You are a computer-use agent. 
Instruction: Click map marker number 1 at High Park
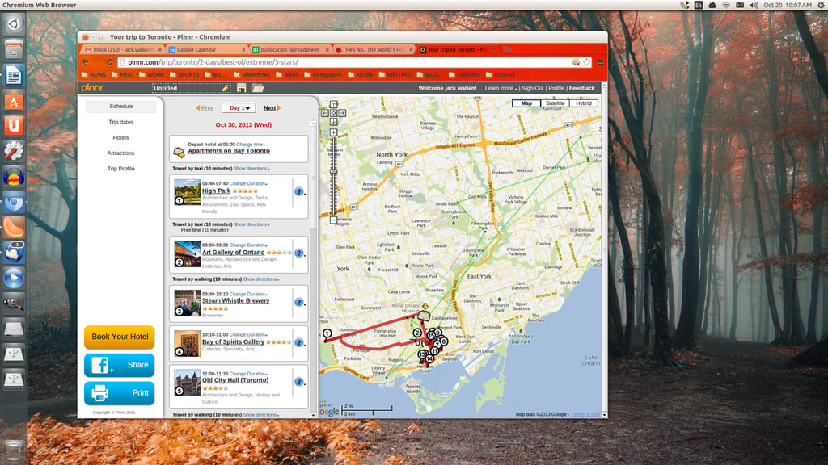327,333
